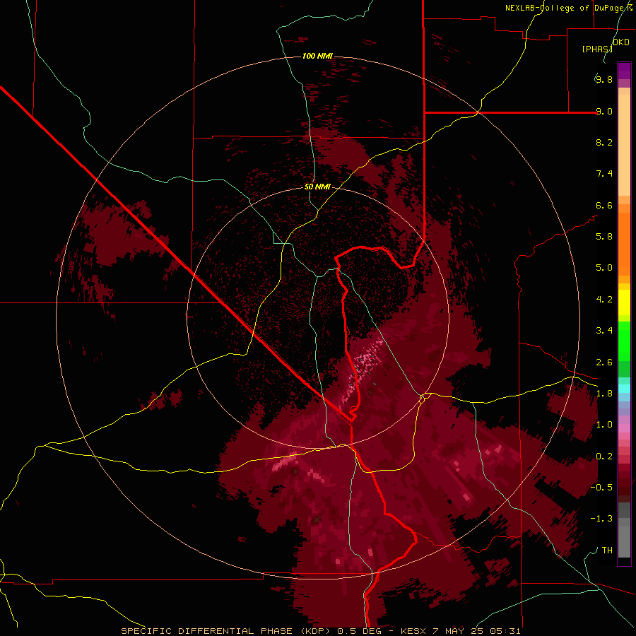Click the 8.2 legend value
The image size is (636, 636).
click(604, 142)
